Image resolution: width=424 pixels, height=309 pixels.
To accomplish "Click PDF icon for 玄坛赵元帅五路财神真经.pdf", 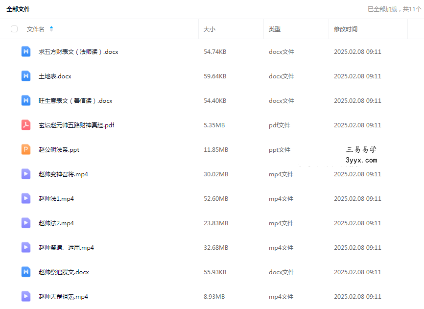I will point(26,125).
